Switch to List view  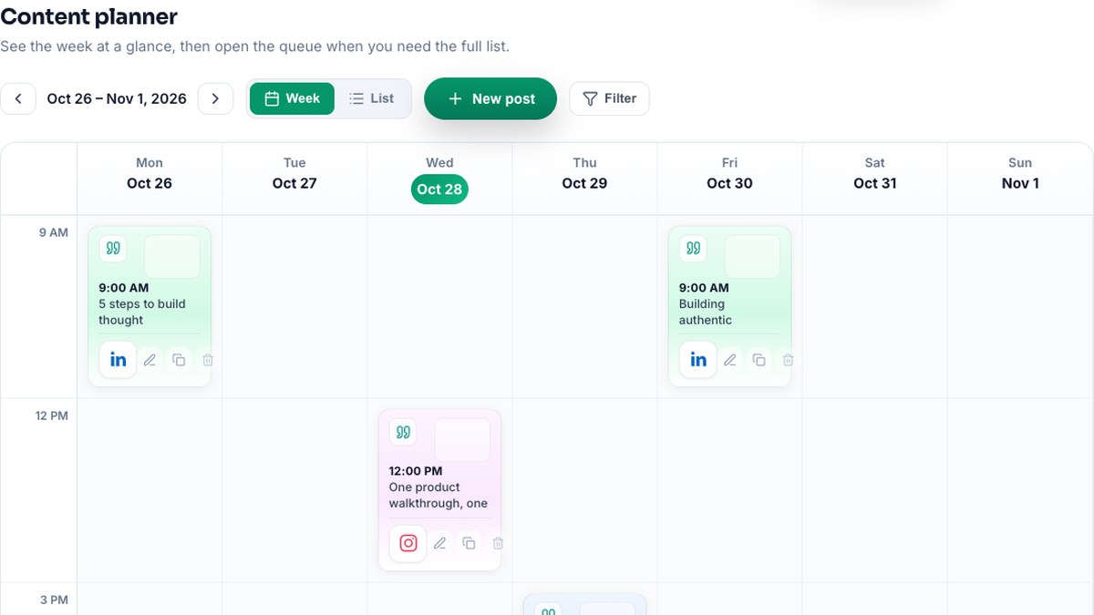click(372, 98)
